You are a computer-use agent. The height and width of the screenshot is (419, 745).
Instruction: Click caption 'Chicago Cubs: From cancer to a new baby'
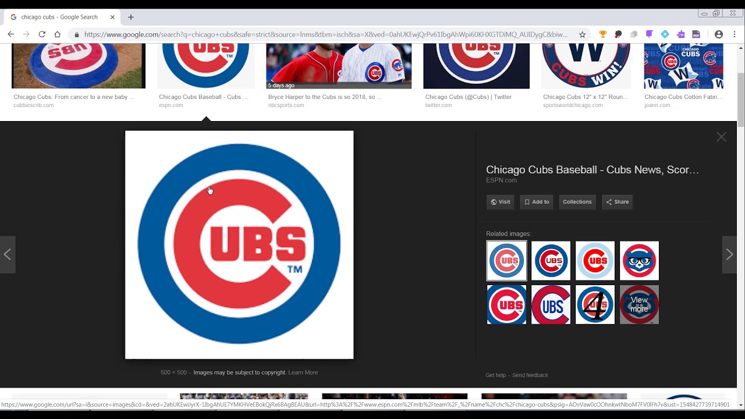74,97
